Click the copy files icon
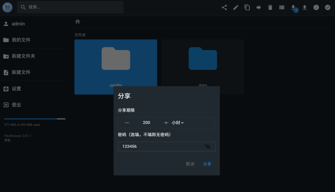Image resolution: width=335 pixels, height=192 pixels. point(247,7)
